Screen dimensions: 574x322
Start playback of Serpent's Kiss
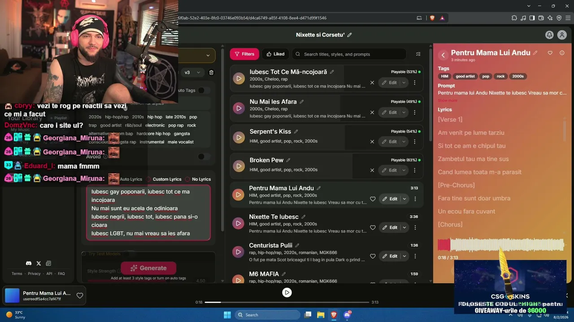tap(239, 137)
